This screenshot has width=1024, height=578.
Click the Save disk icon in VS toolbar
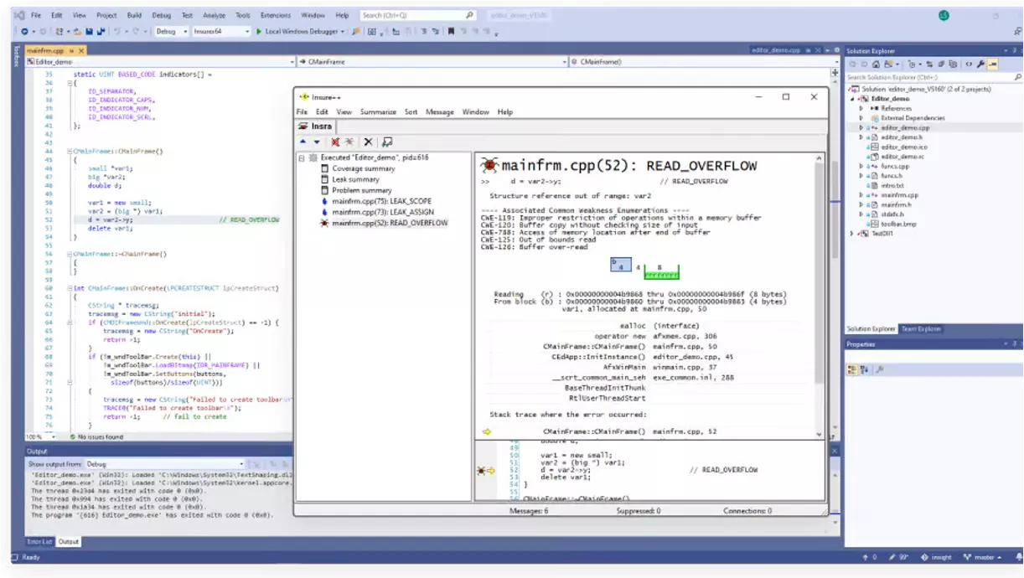89,32
